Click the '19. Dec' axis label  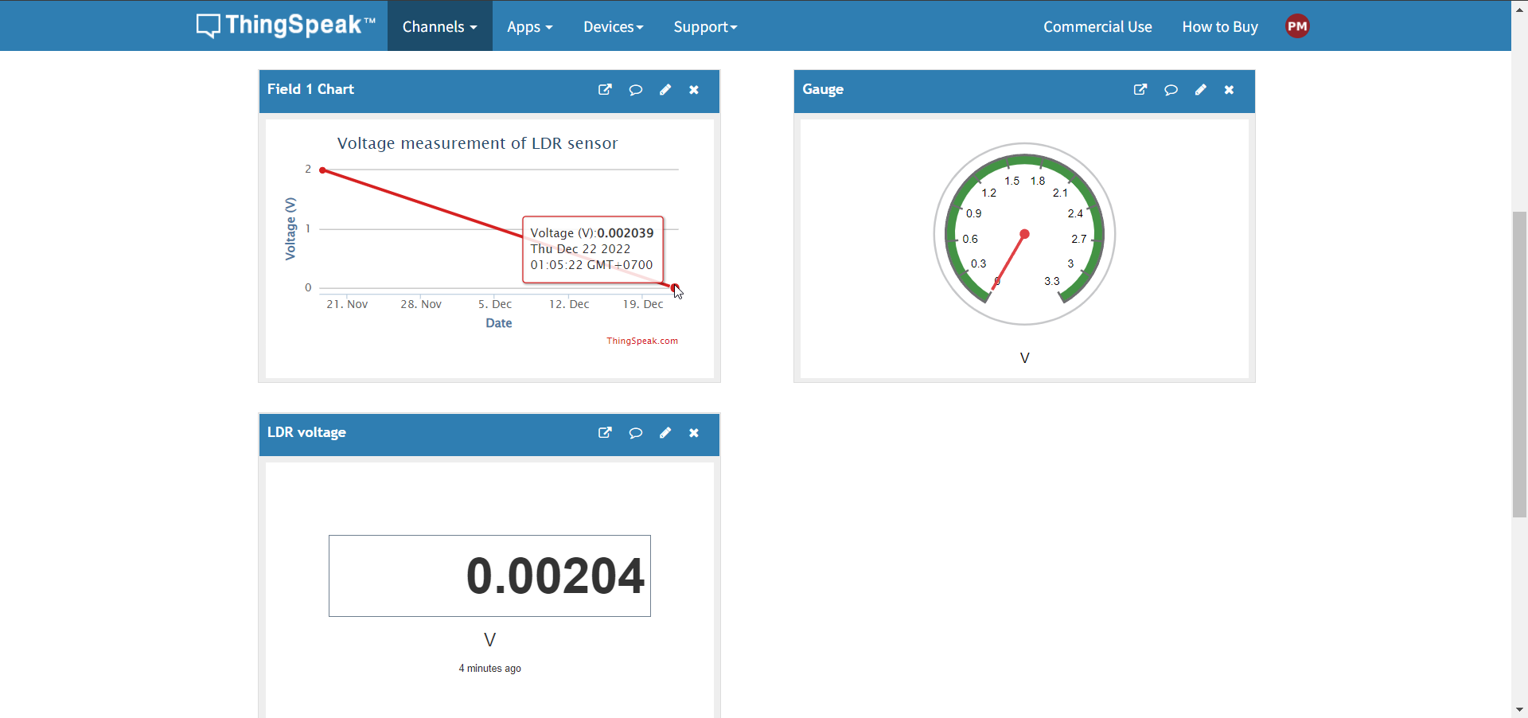pyautogui.click(x=643, y=304)
